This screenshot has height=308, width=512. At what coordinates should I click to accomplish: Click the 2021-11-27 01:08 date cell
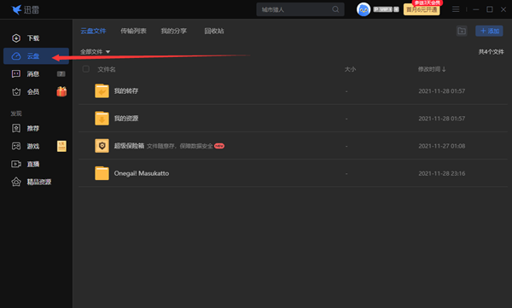[441, 146]
